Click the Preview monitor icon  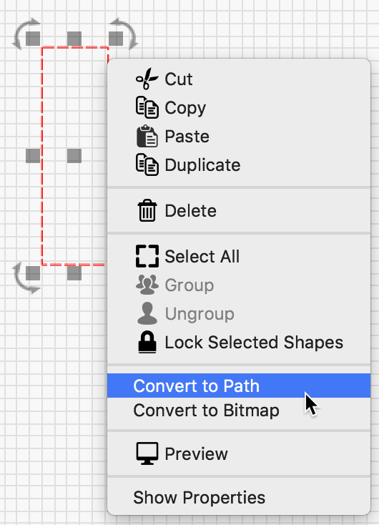[x=147, y=453]
